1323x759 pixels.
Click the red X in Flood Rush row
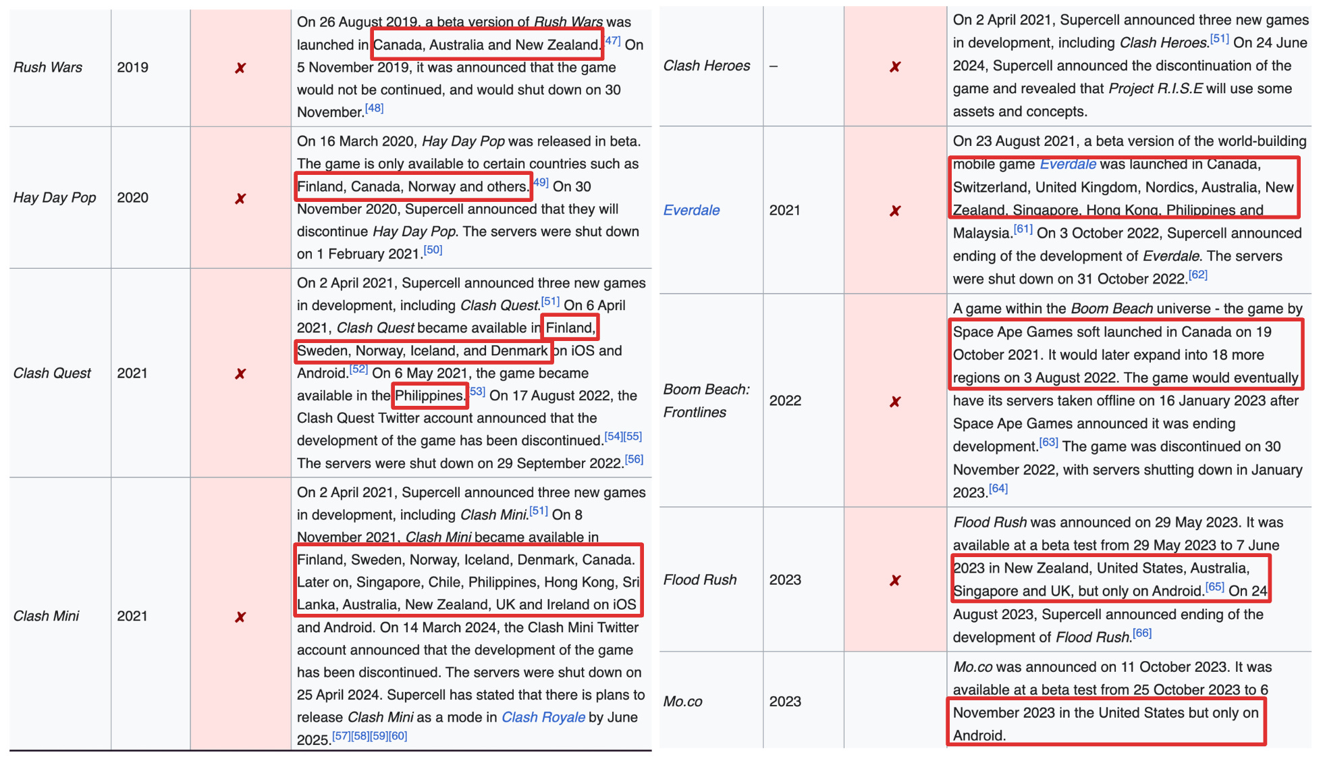[895, 580]
